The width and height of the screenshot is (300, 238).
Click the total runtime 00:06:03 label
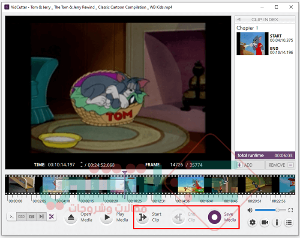click(265, 155)
